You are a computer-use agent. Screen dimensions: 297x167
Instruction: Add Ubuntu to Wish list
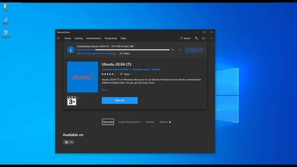120,101
